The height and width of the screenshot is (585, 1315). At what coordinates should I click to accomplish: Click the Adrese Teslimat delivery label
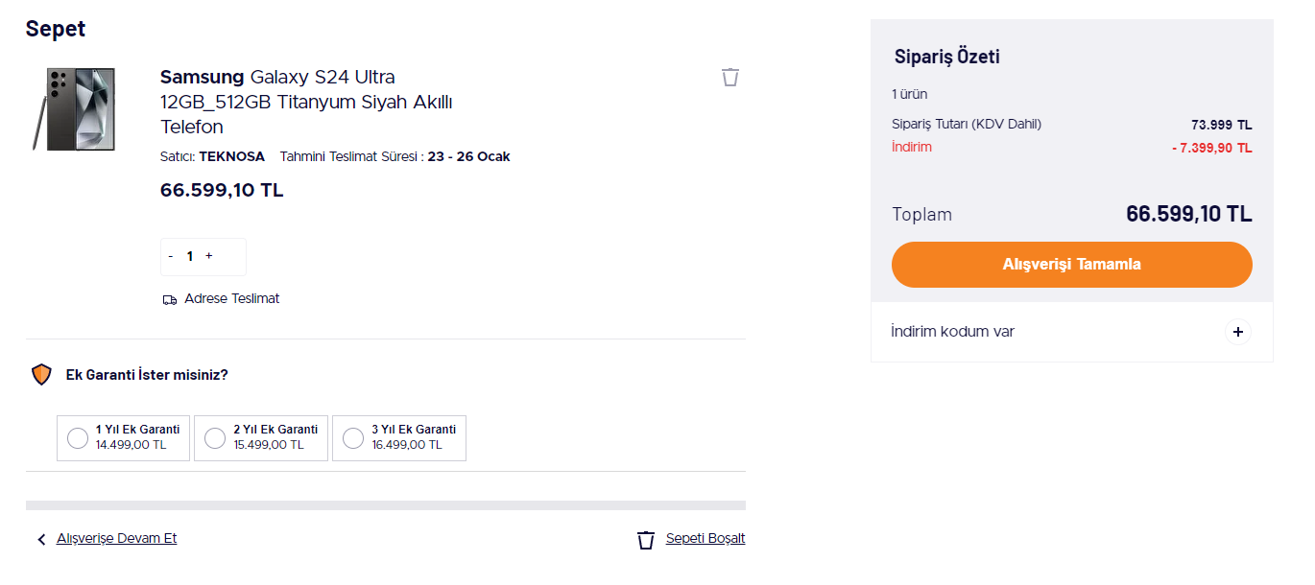(231, 299)
